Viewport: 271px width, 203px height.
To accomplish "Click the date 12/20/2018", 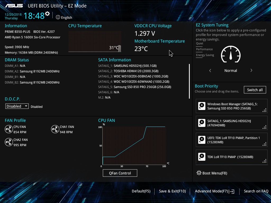I will tap(13, 15).
